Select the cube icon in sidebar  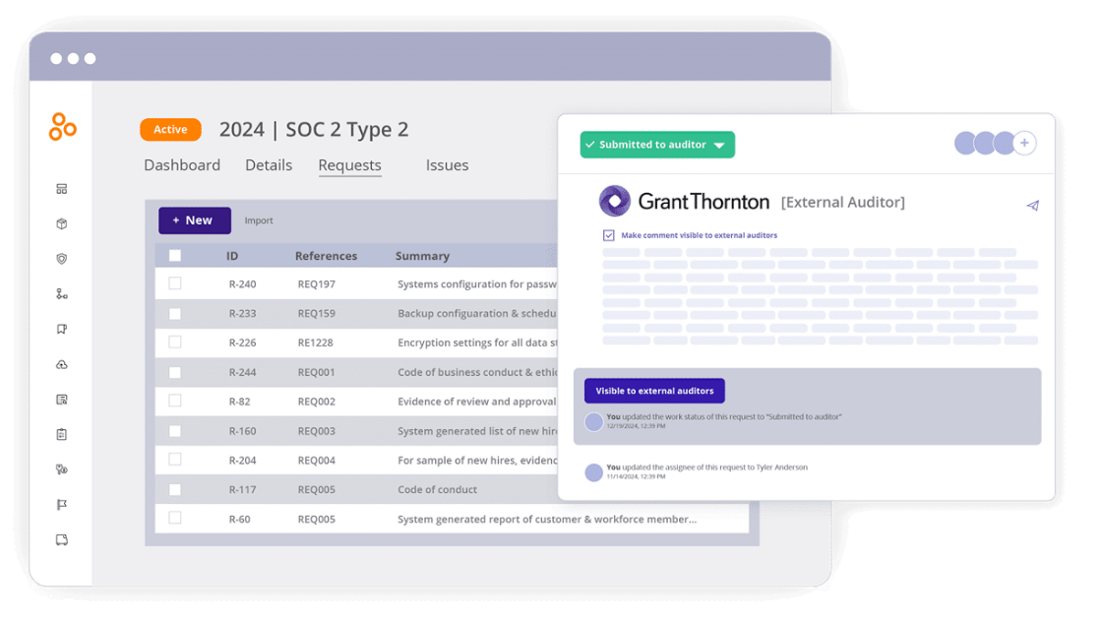click(62, 224)
